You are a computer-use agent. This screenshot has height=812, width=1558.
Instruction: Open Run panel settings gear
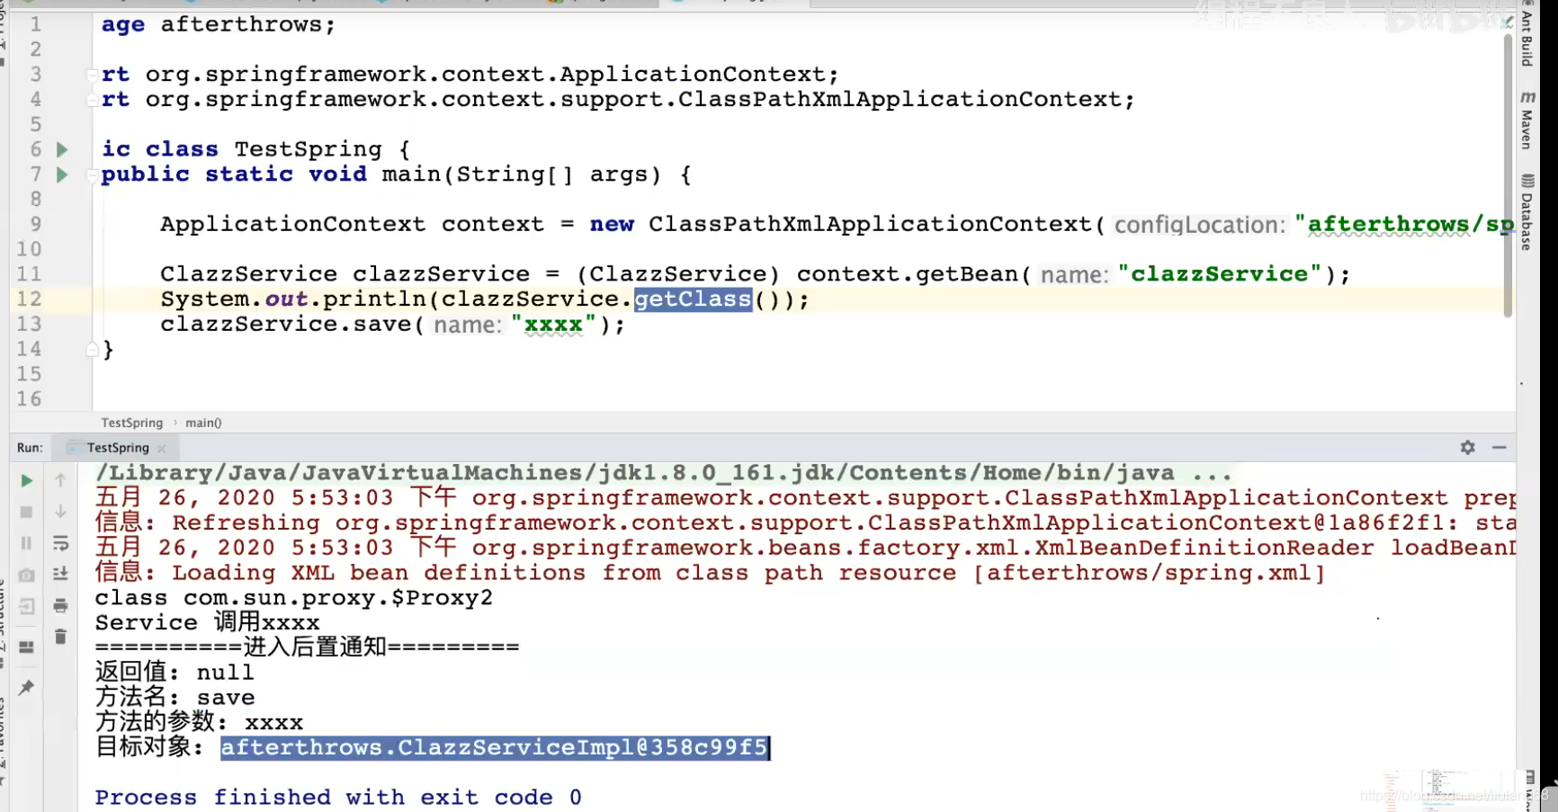1467,447
